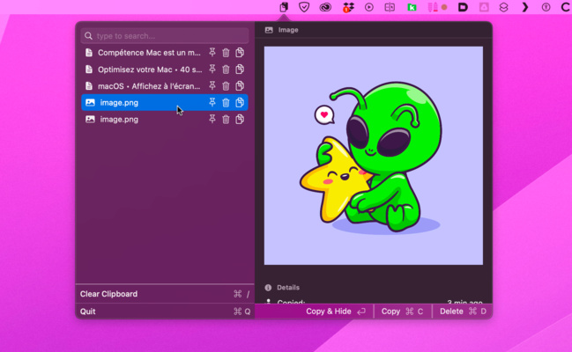
Task: Open Creative Cloud menu bar icon
Action: pyautogui.click(x=326, y=7)
